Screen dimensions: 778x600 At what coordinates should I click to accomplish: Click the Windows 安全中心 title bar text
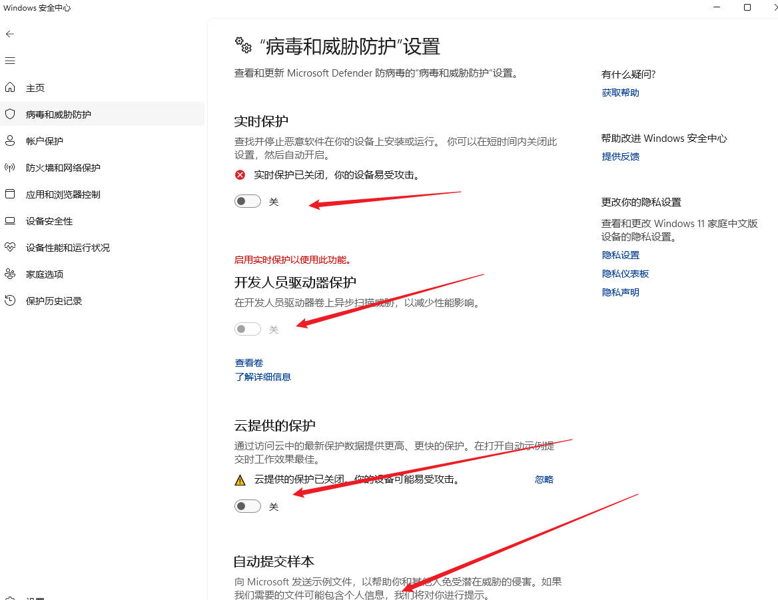(x=37, y=8)
